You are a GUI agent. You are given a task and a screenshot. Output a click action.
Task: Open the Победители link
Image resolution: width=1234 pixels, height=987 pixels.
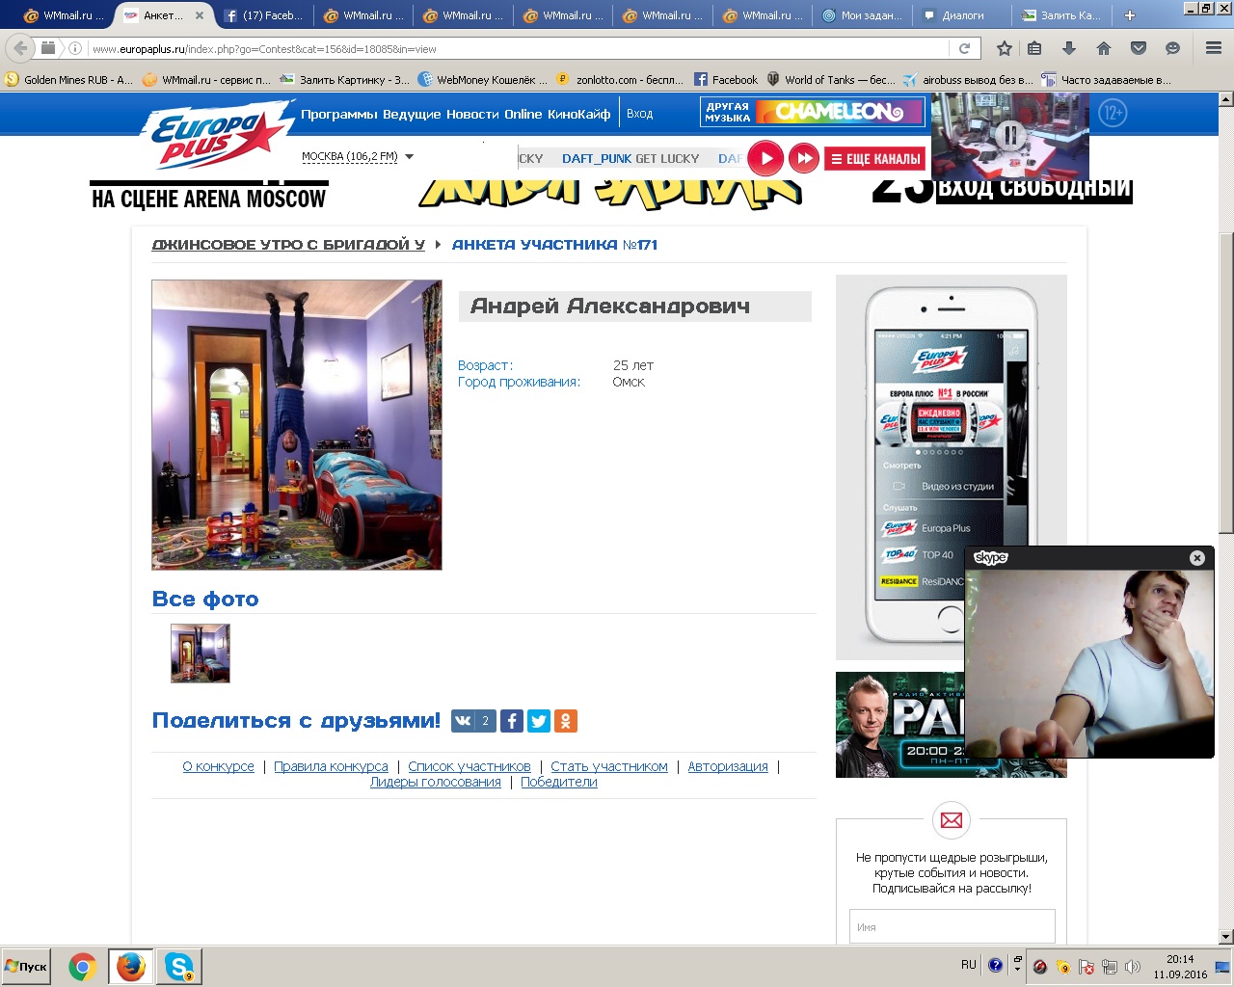[559, 782]
